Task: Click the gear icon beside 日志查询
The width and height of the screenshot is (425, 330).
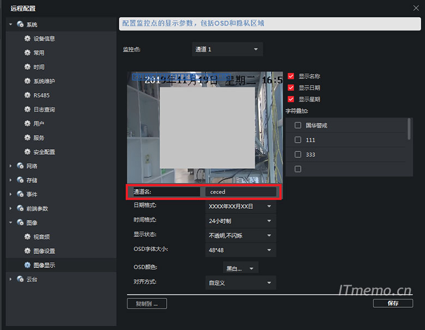Action: pos(27,109)
